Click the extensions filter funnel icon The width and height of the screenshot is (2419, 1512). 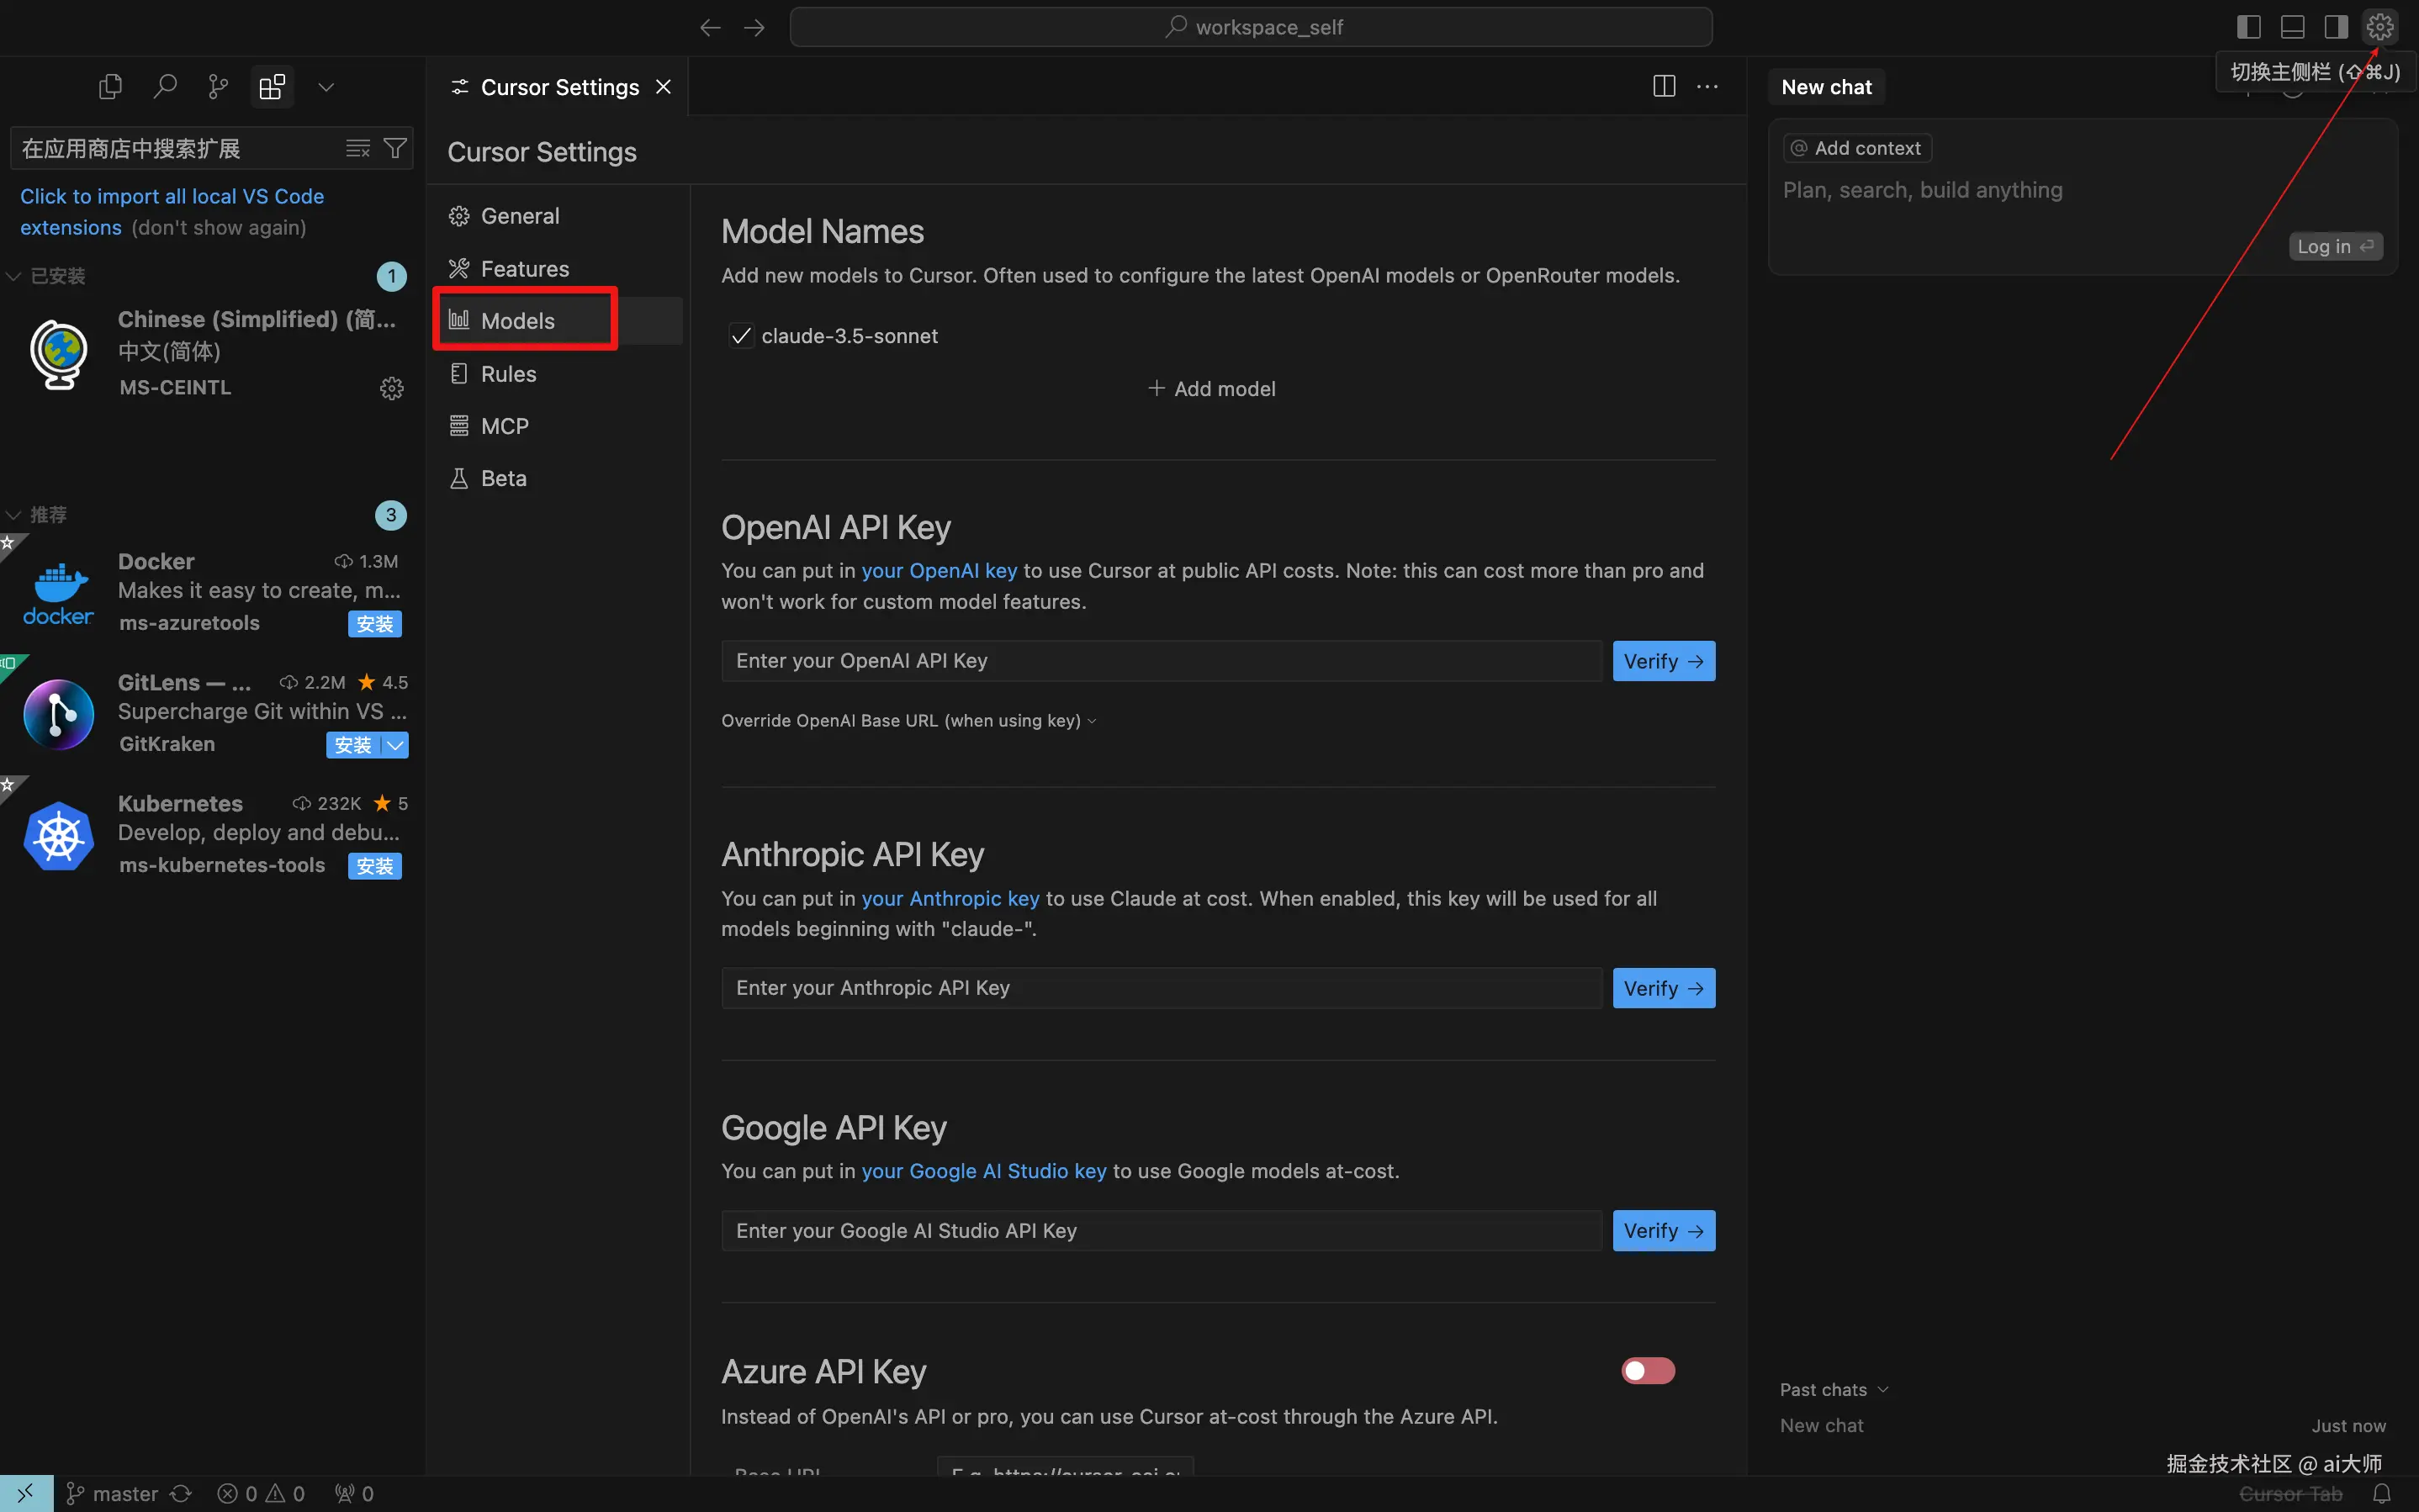[x=395, y=148]
